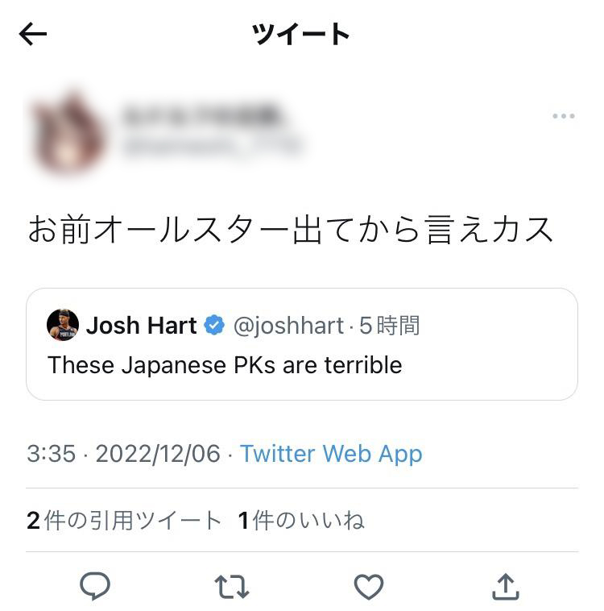This screenshot has height=611, width=604.
Task: Tap the reply speech bubble icon
Action: [95, 586]
